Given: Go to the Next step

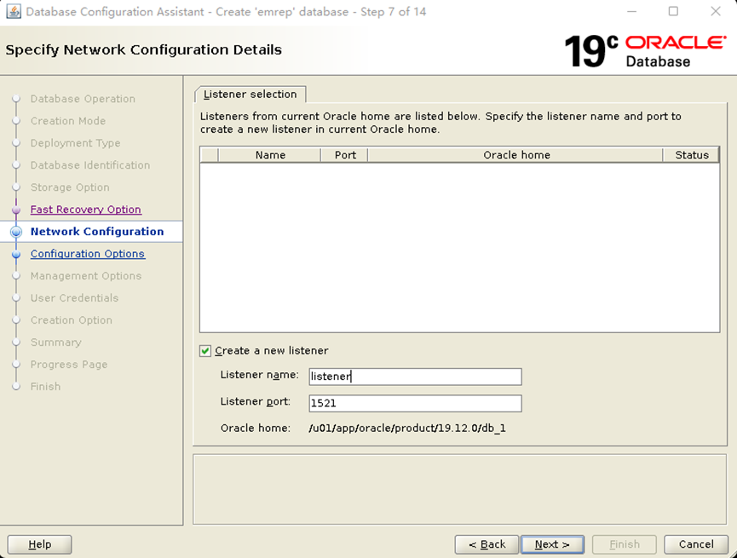Looking at the screenshot, I should click(552, 544).
